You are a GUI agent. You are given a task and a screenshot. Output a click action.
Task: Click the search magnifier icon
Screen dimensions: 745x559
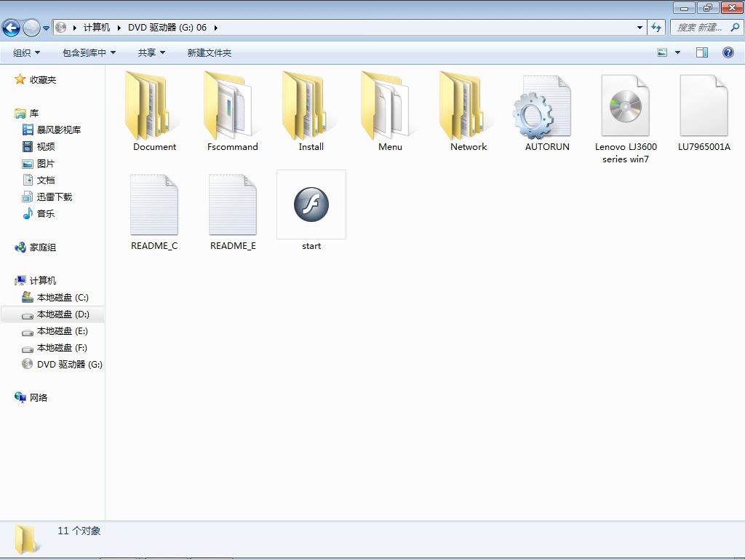click(735, 28)
